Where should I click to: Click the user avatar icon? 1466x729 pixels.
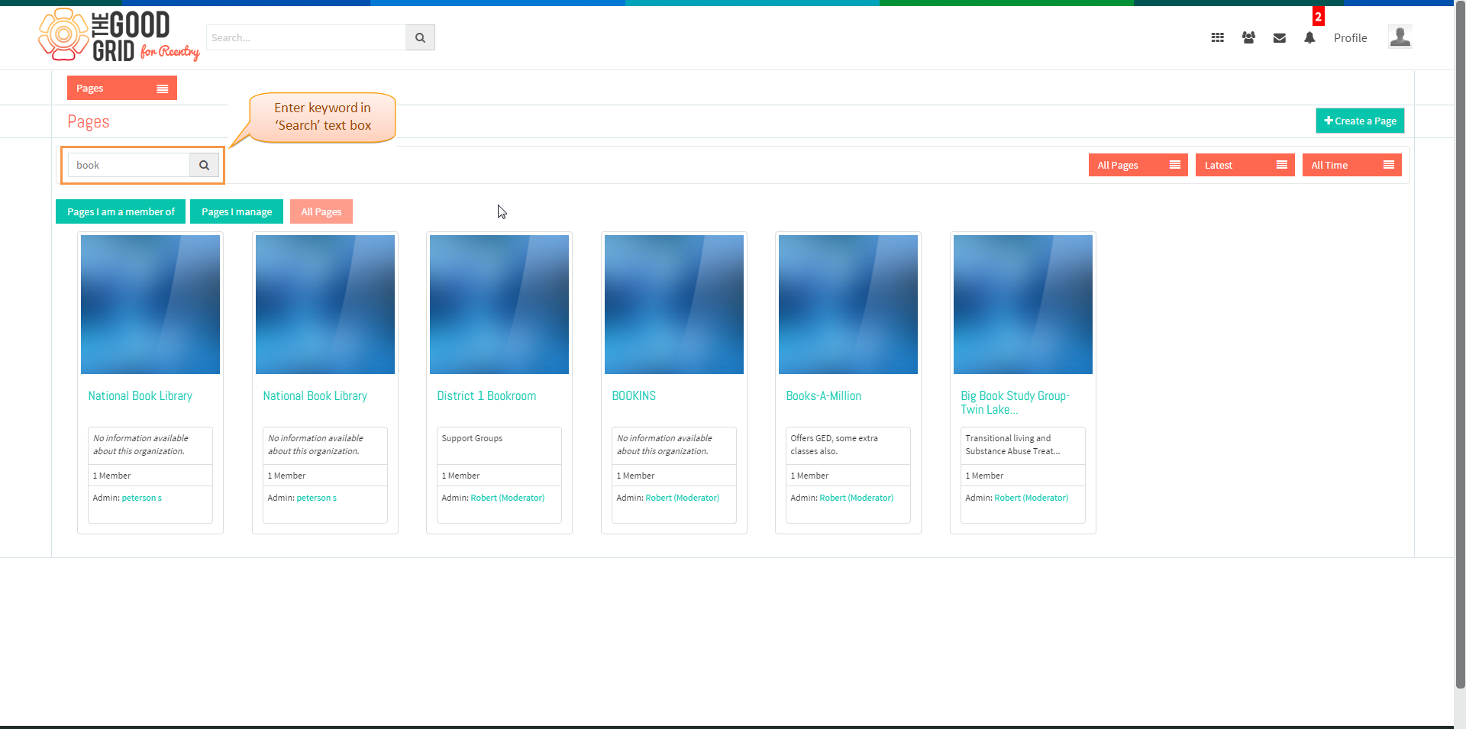click(1400, 37)
